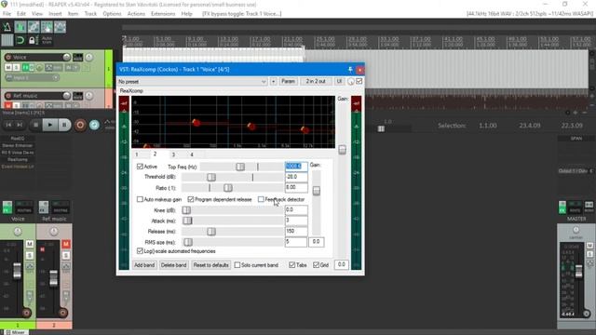Switch to band tab 1
The image size is (596, 335).
(x=137, y=154)
